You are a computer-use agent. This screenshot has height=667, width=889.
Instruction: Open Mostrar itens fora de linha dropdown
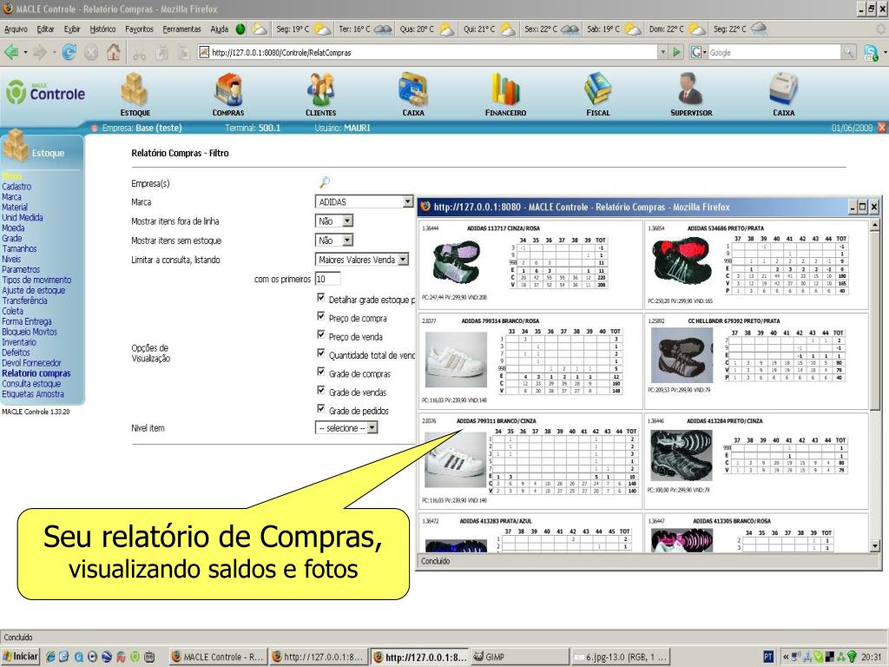click(x=334, y=221)
